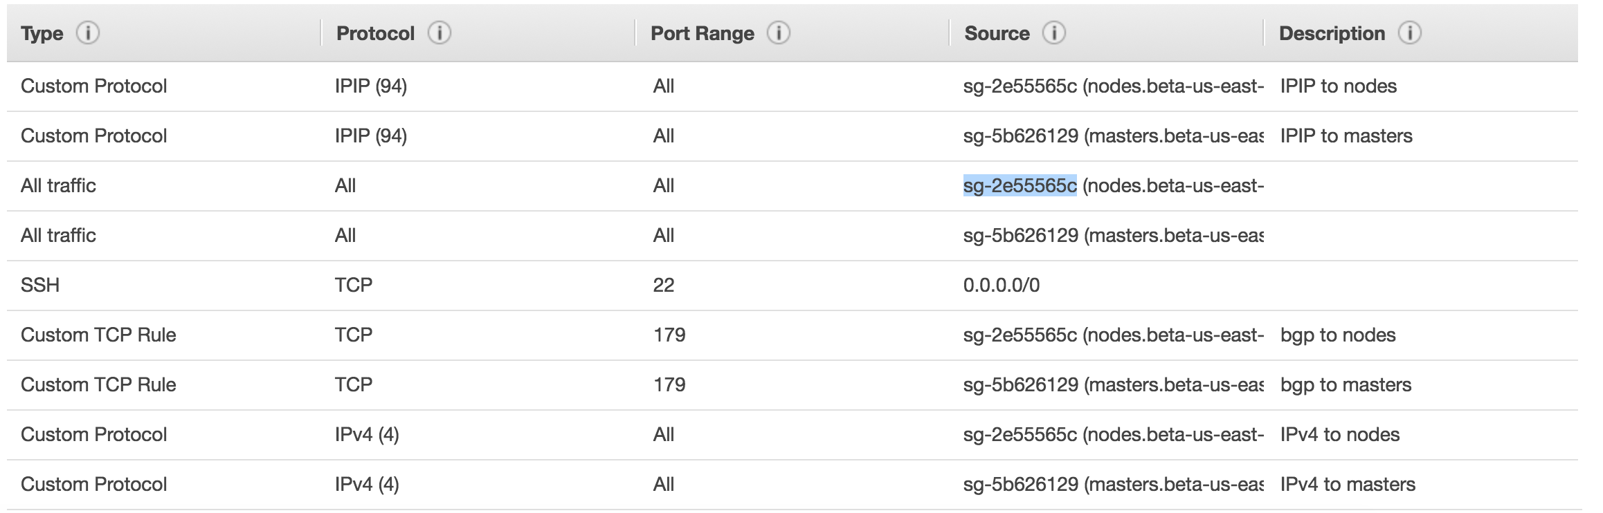This screenshot has height=513, width=1603.
Task: Click source sg-5b626129 in 'IPv4 to masters' row
Action: [x=1113, y=484]
